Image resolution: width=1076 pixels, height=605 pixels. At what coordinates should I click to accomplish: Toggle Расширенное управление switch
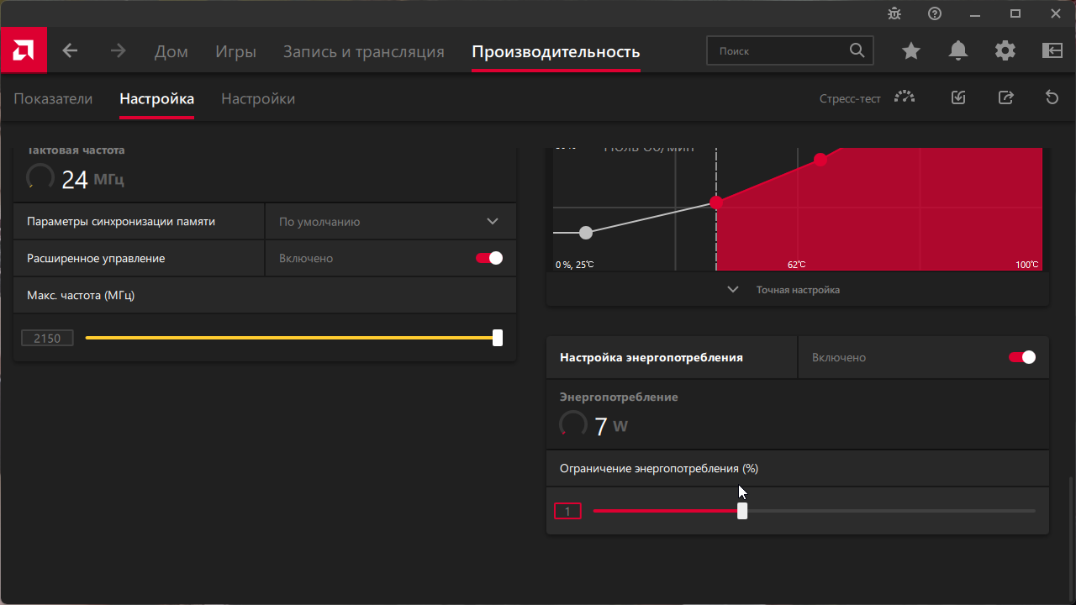pyautogui.click(x=489, y=258)
